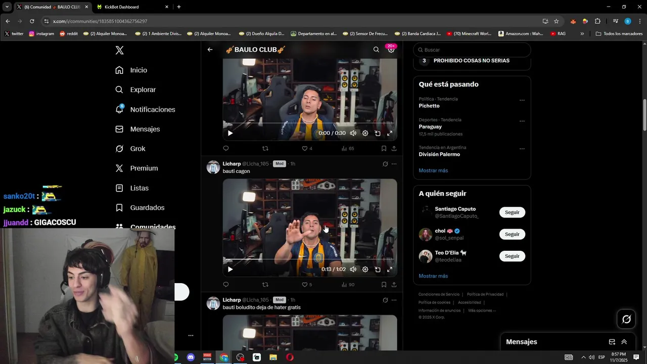The width and height of the screenshot is (647, 364).
Task: Focus the Buscar search field
Action: coord(472,50)
